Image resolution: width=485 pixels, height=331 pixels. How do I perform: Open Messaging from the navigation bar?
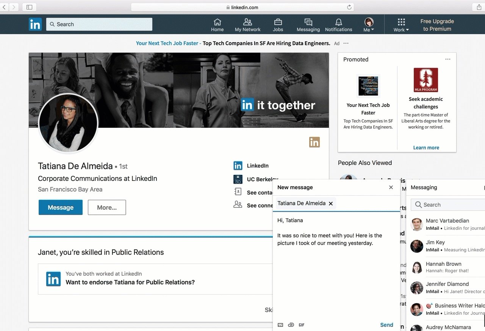(308, 25)
